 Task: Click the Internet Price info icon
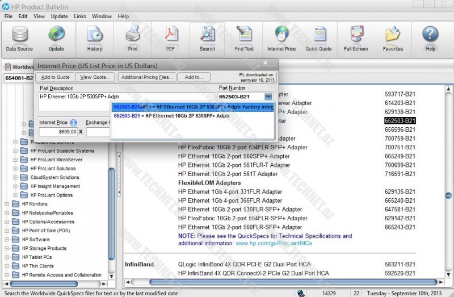point(74,123)
